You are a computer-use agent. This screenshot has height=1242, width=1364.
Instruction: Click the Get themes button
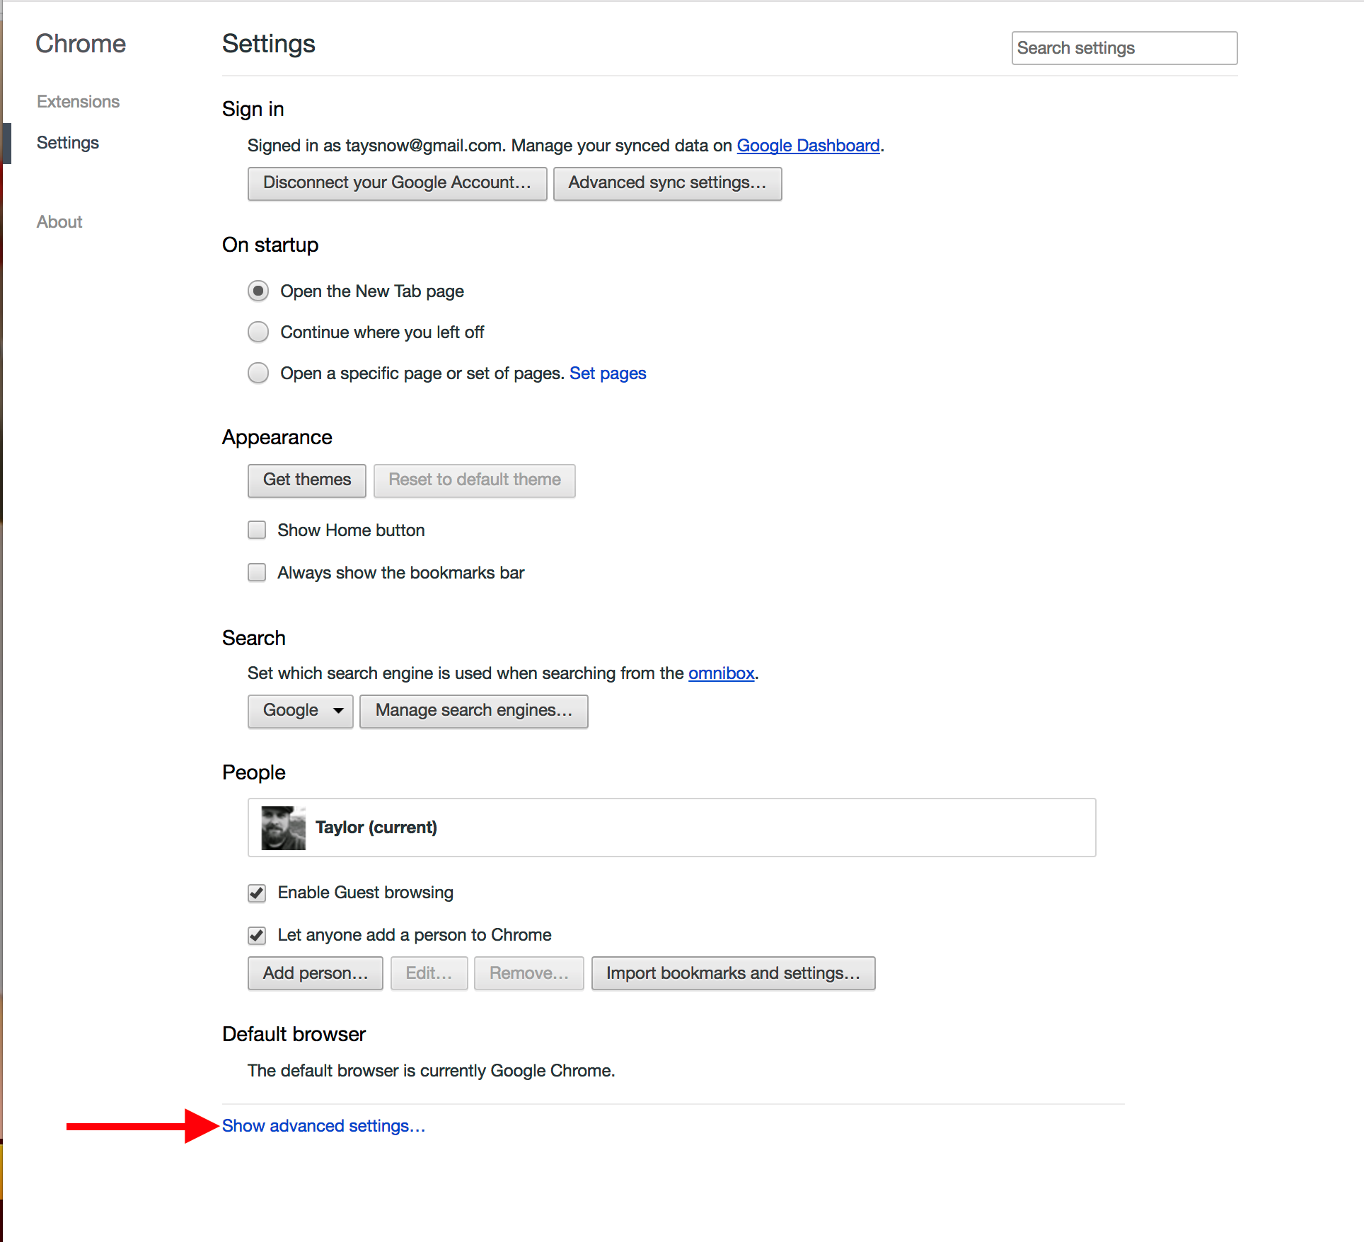click(307, 480)
